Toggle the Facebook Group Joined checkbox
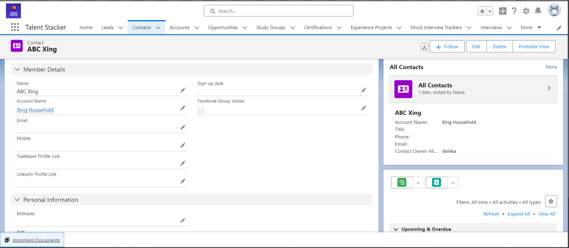This screenshot has width=569, height=248. (201, 111)
